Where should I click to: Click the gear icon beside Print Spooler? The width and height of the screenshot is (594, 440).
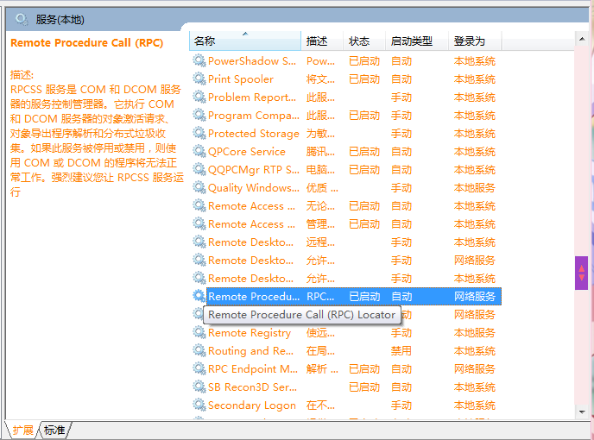199,79
